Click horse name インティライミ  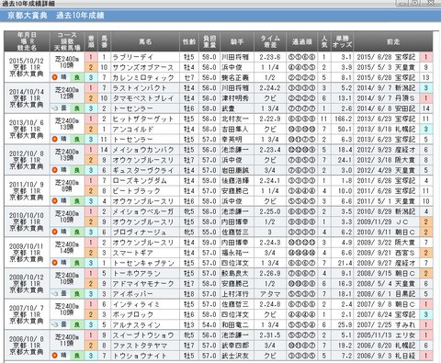coord(136,304)
